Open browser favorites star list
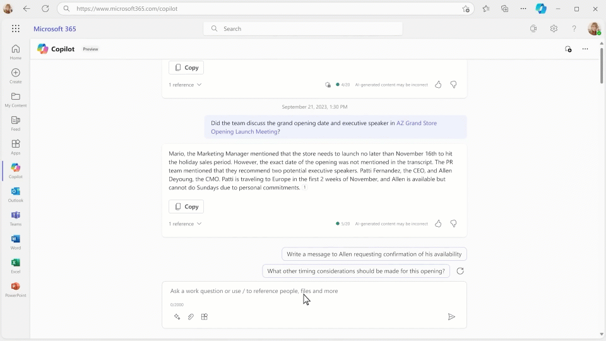Viewport: 606px width, 341px height. 486,8
